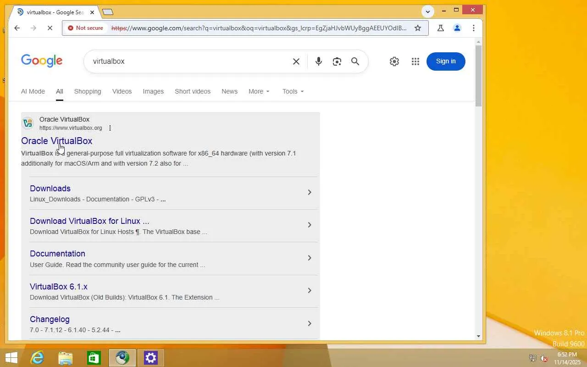
Task: Click the network tray icon
Action: pos(533,358)
